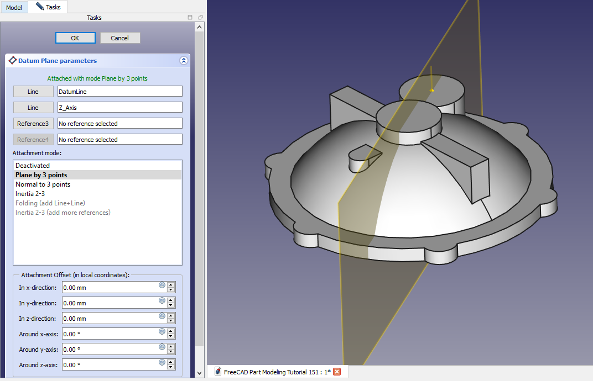
Task: Click the Tasks panel title bar toggle icon
Action: point(190,18)
